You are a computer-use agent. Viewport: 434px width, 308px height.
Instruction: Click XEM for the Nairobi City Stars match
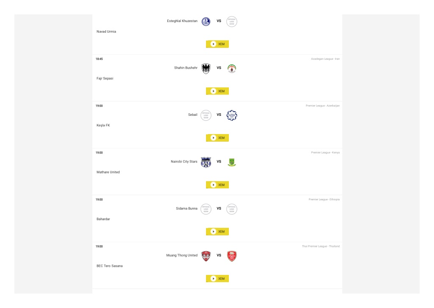217,185
